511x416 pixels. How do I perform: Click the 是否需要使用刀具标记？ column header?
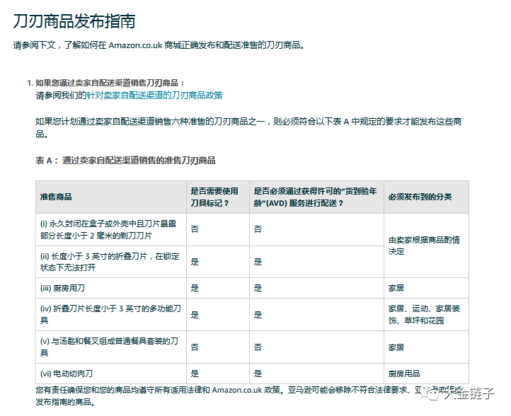pos(218,197)
